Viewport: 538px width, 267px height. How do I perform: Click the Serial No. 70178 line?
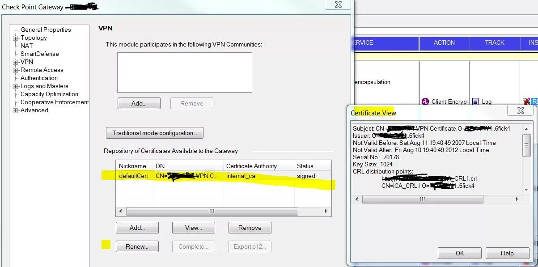coord(376,157)
